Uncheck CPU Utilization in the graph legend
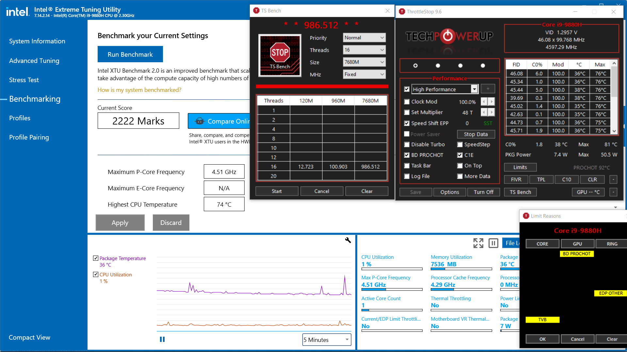The image size is (627, 352). pyautogui.click(x=96, y=274)
